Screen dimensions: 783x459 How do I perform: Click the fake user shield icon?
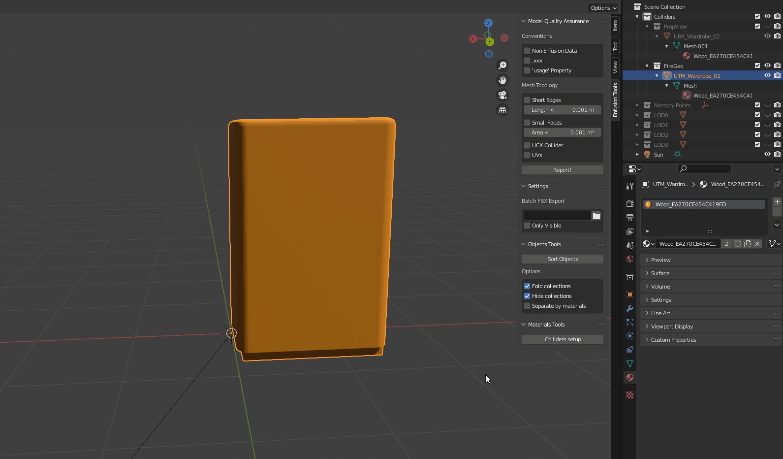click(738, 244)
